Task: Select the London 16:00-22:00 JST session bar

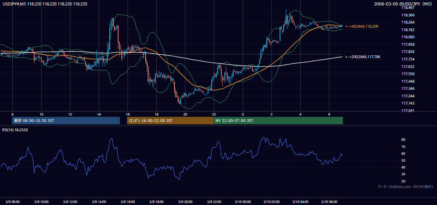Action: (x=170, y=121)
